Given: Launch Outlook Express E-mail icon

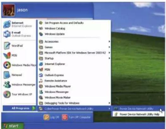Looking at the screenshot, I should point(7,34).
